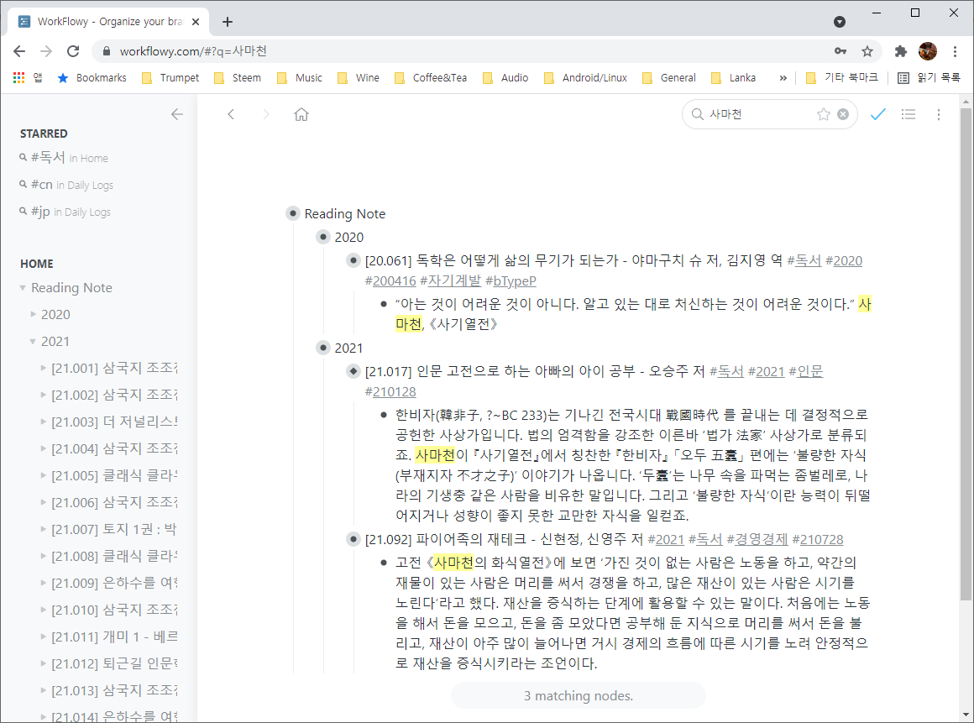Open the Chrome three-dot menu

pyautogui.click(x=956, y=51)
